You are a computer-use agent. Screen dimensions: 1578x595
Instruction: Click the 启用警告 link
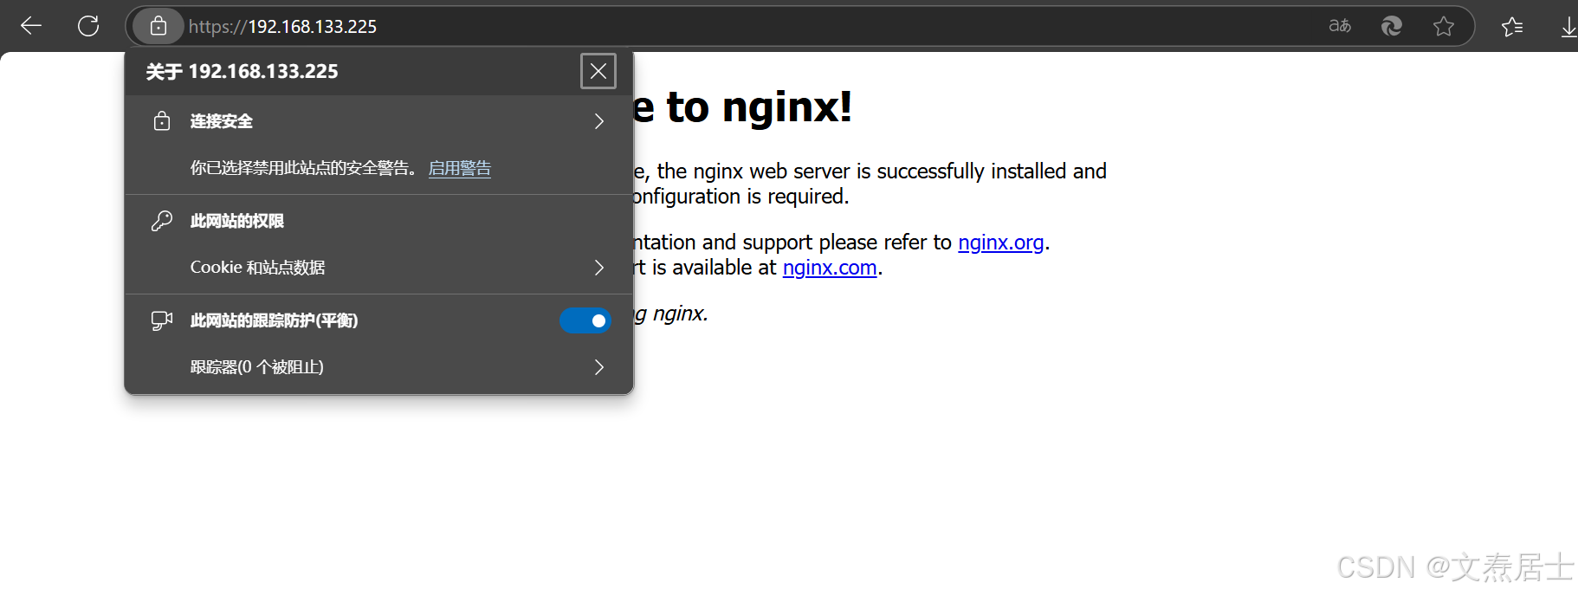[460, 168]
